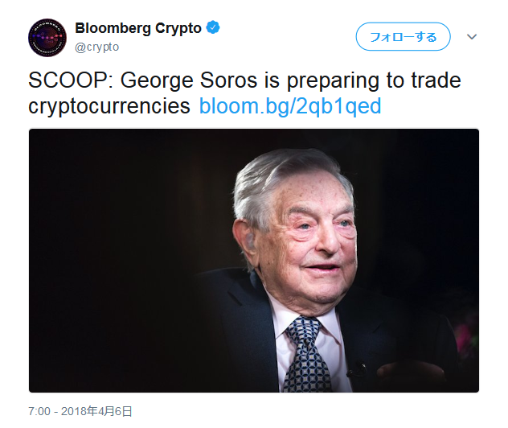Screen dimensions: 508x428
Task: Open the bloom.bg/2qb1qed link
Action: click(x=290, y=105)
